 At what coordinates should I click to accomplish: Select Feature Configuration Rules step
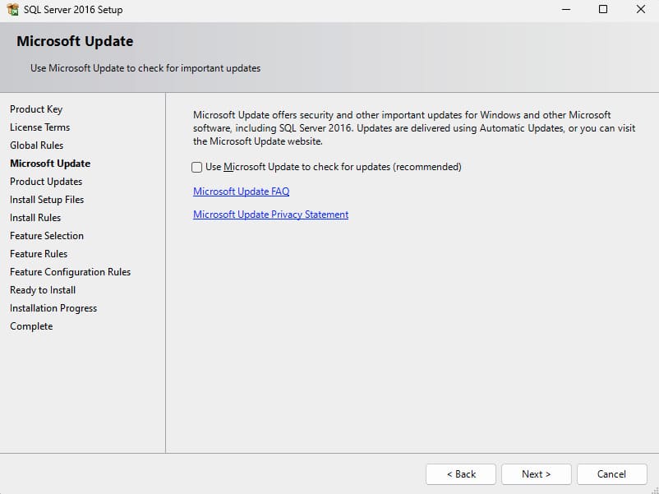[x=70, y=272]
